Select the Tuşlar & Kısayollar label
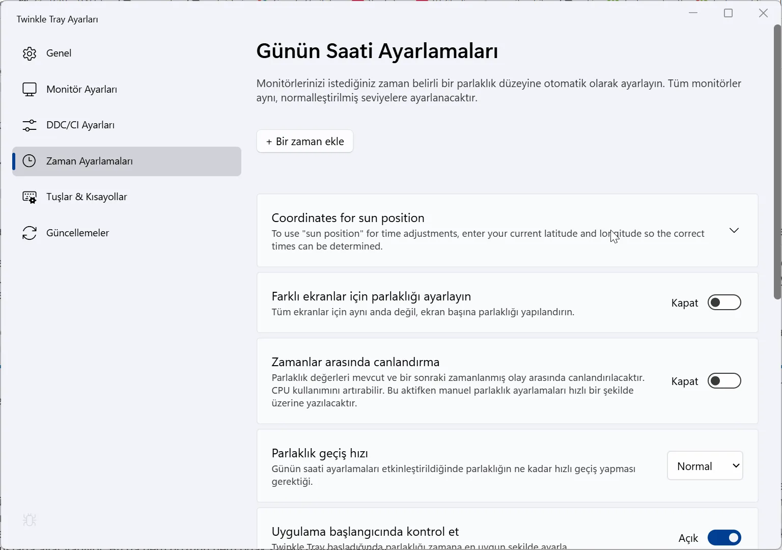Screen dimensions: 782x550 [x=87, y=197]
